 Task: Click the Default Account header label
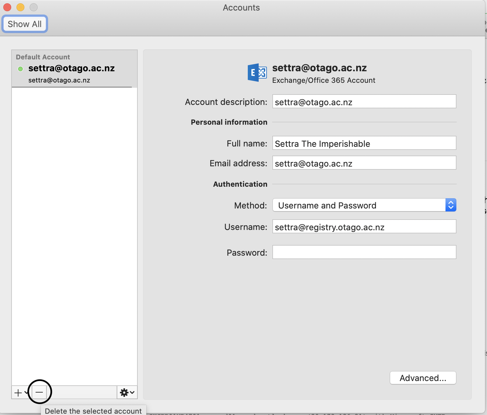click(43, 57)
